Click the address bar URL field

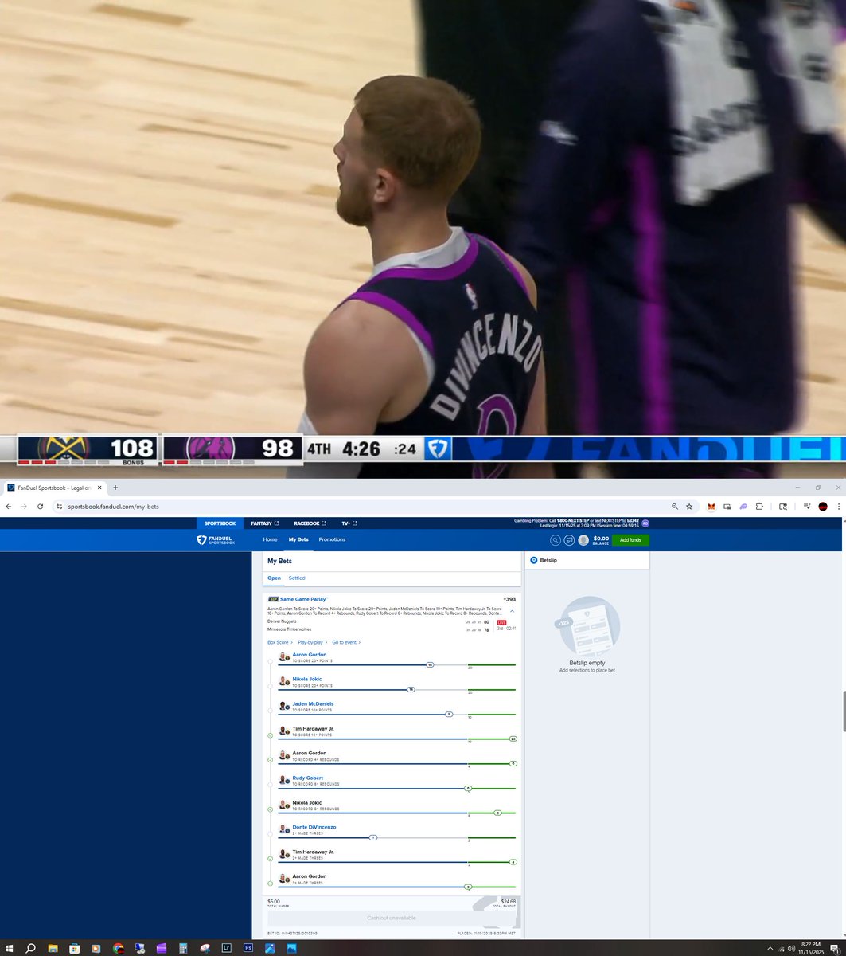[x=358, y=506]
